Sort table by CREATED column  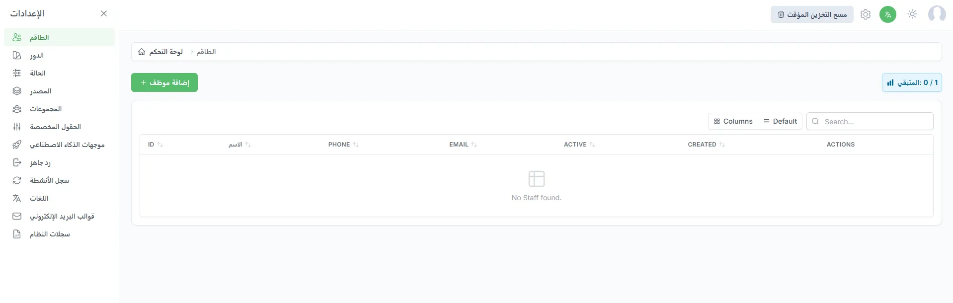point(706,145)
